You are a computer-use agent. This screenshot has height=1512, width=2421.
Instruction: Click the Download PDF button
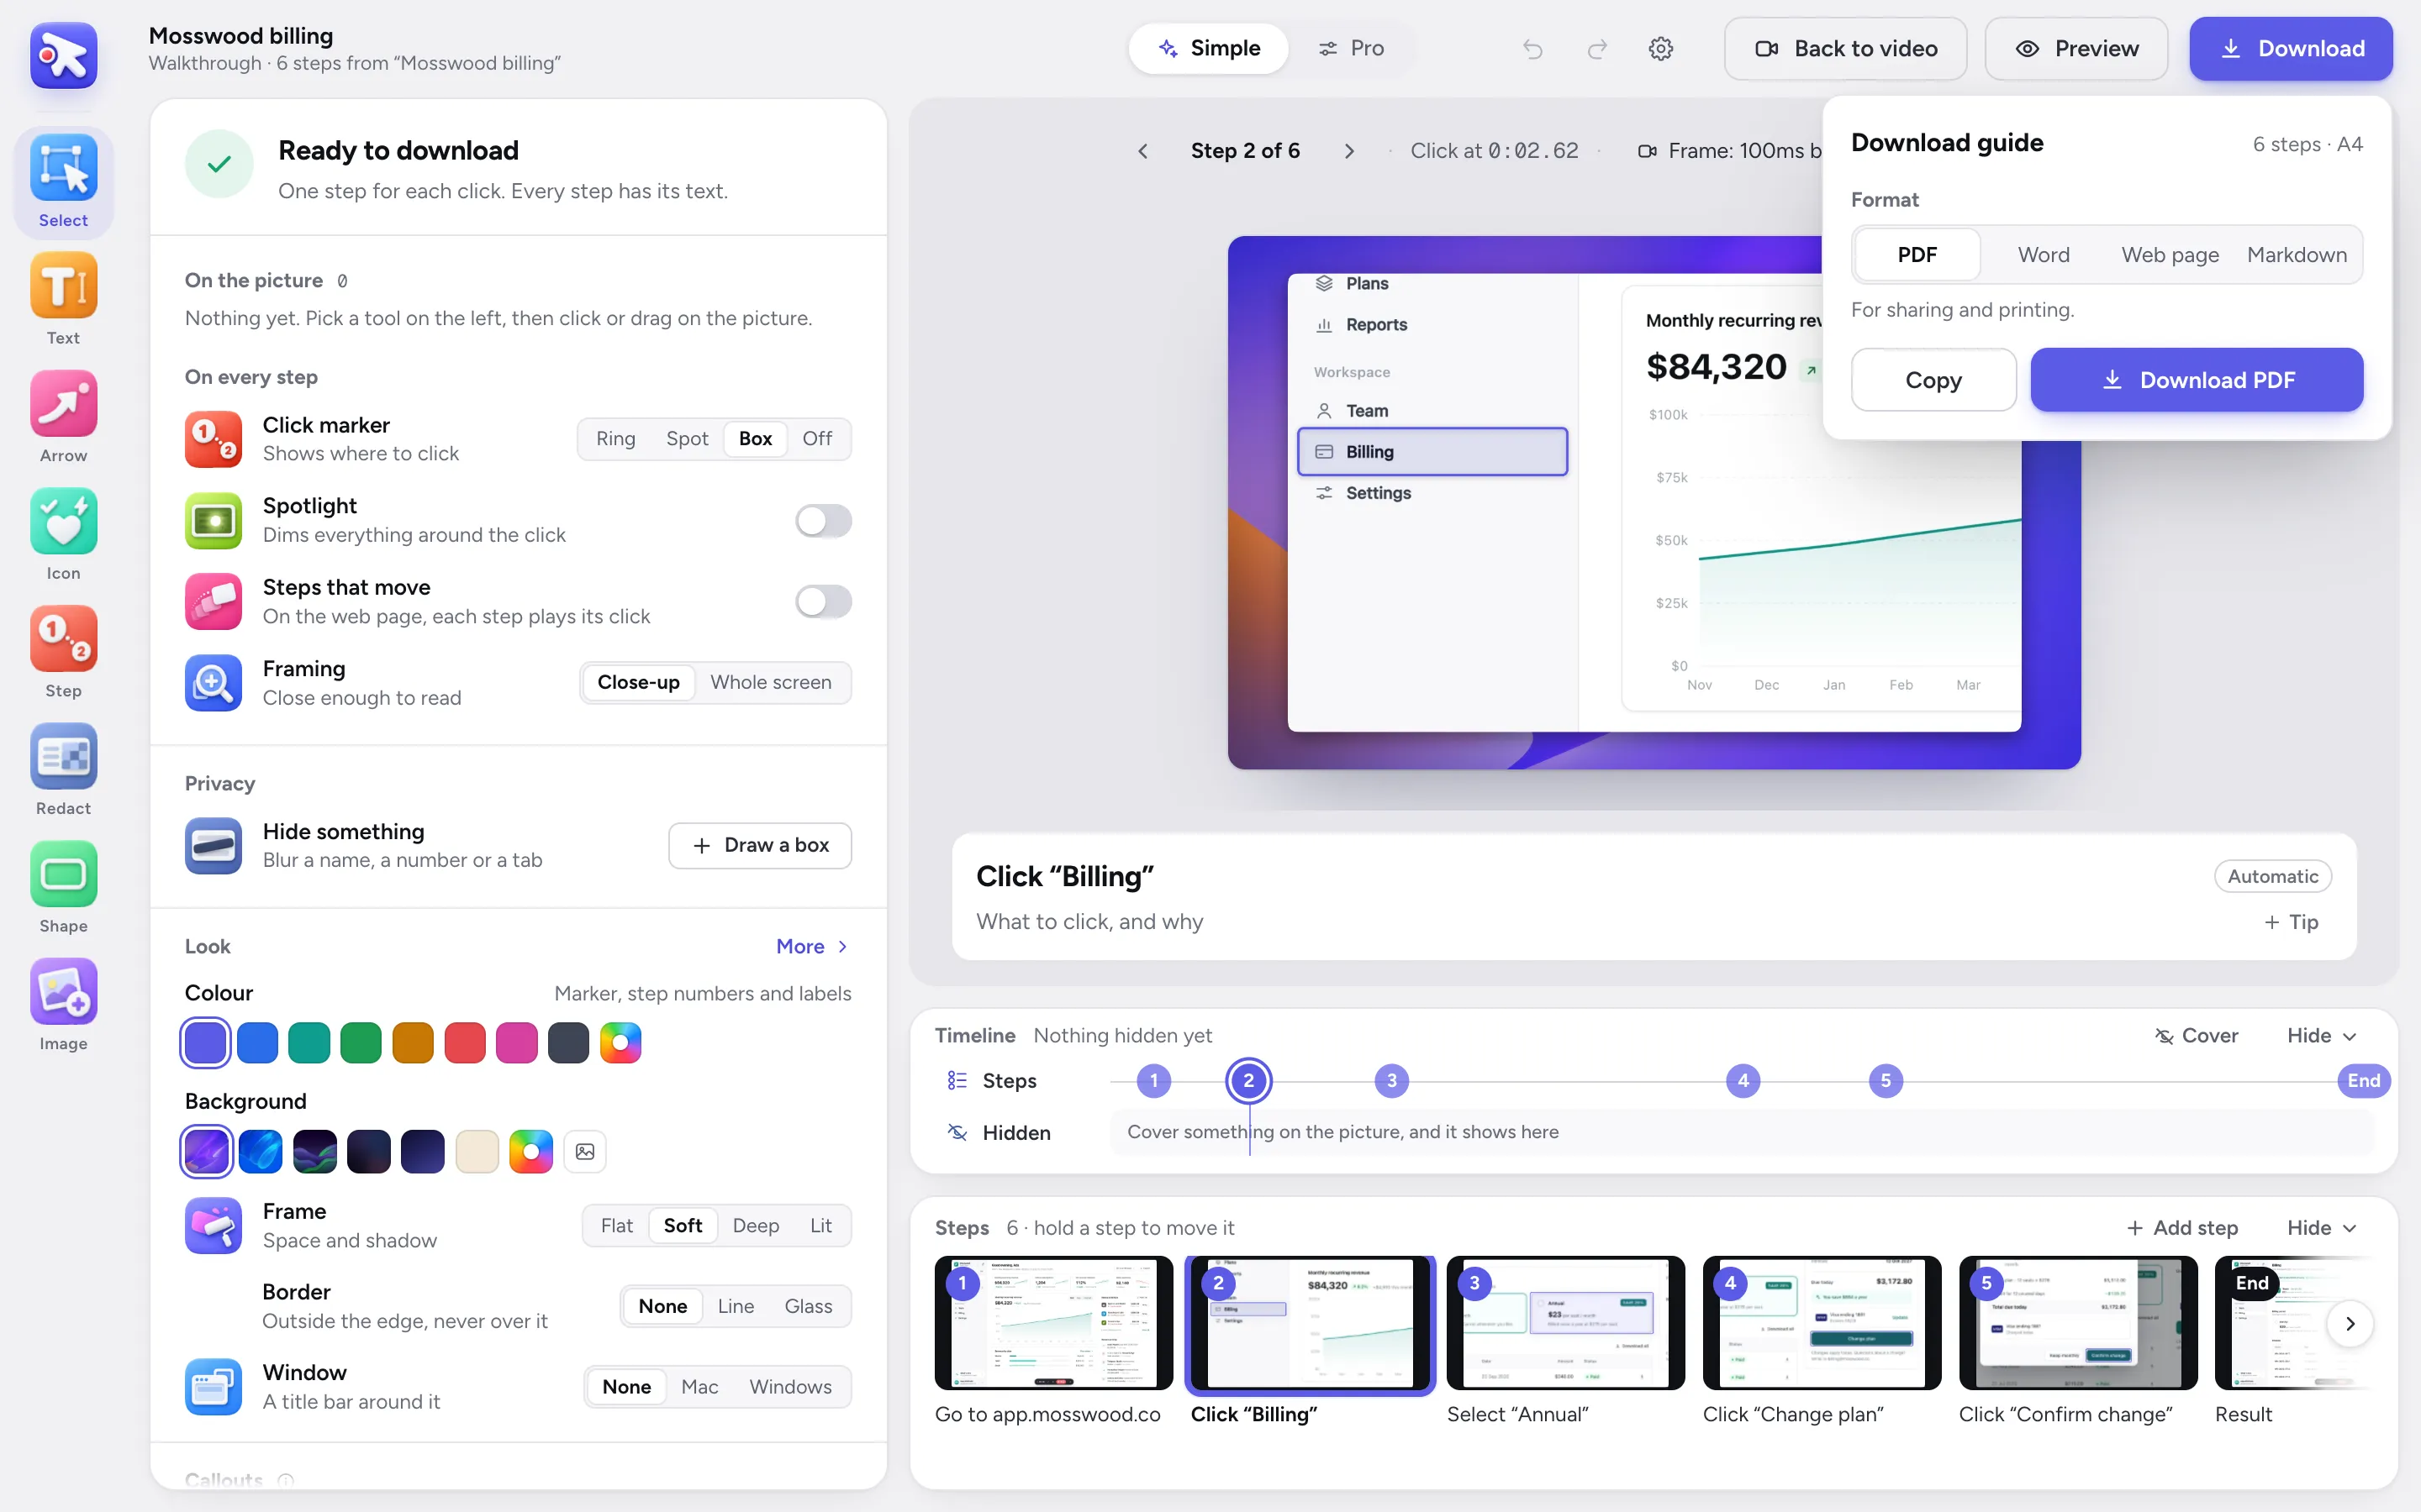tap(2197, 380)
